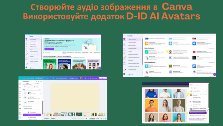The width and height of the screenshot is (223, 126).
Task: Open the black D-shaped app icon
Action: (194, 58)
